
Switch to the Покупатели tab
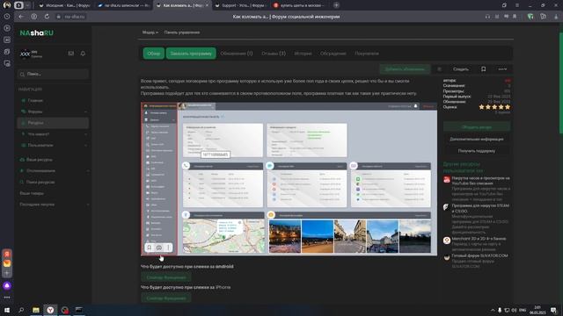pos(367,54)
